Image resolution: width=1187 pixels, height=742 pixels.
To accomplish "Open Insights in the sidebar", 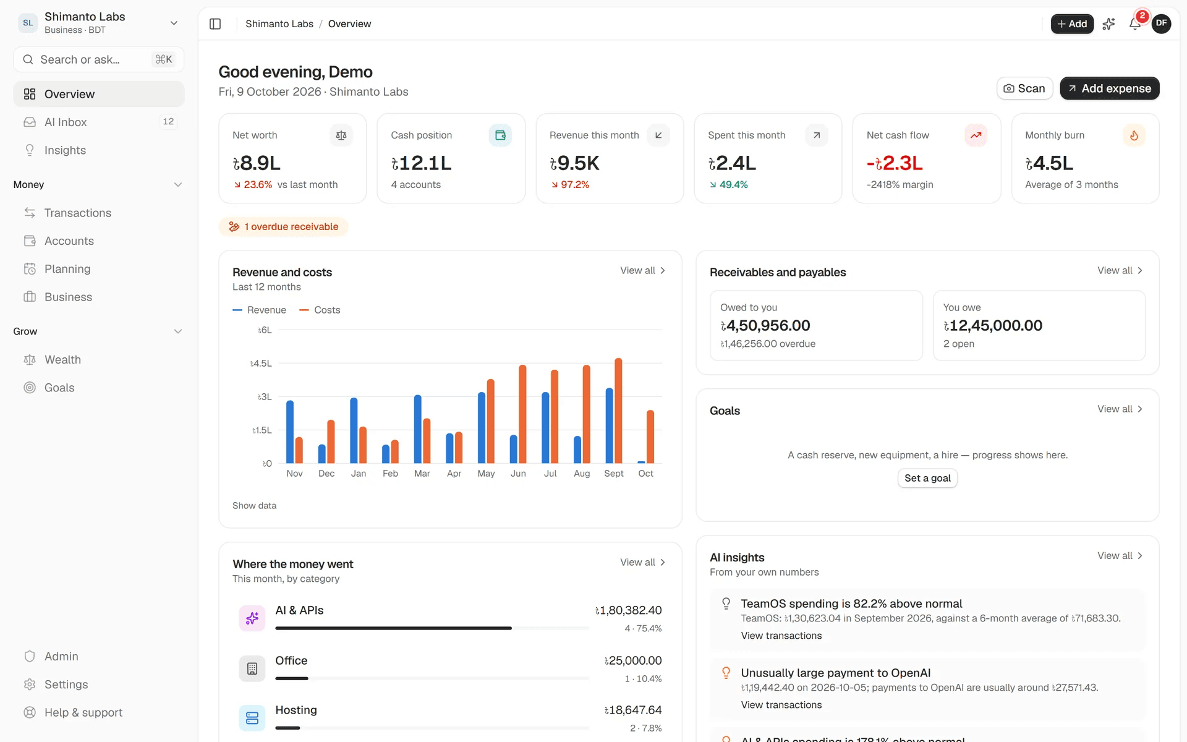I will click(99, 150).
